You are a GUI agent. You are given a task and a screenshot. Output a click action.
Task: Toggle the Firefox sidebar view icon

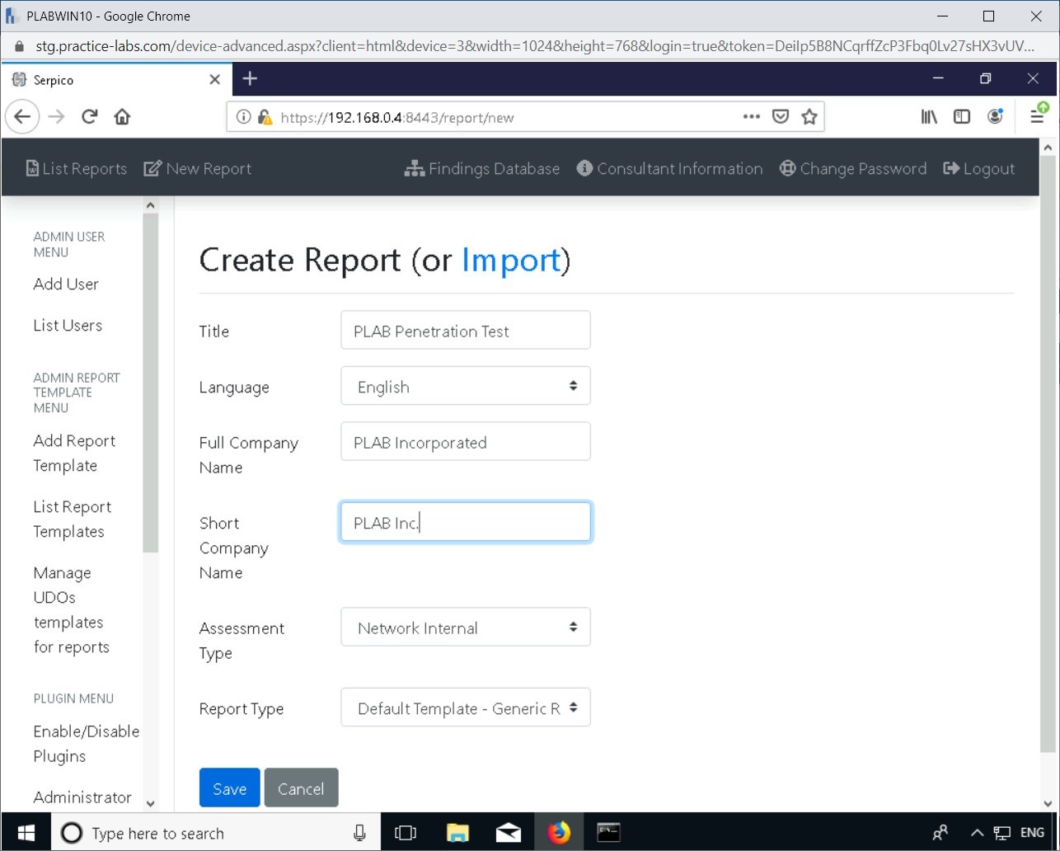[x=961, y=117]
